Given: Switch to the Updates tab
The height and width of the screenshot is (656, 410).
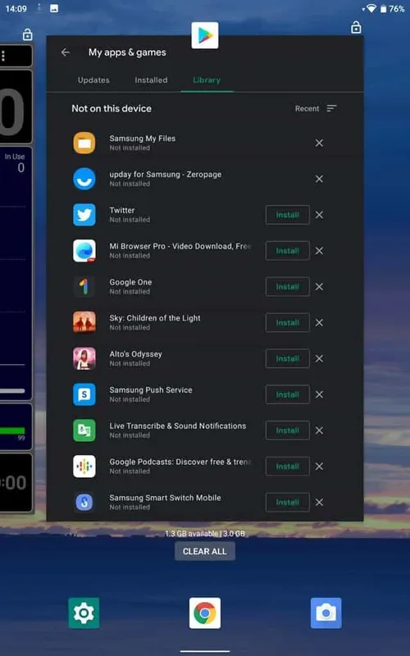Looking at the screenshot, I should pyautogui.click(x=93, y=80).
